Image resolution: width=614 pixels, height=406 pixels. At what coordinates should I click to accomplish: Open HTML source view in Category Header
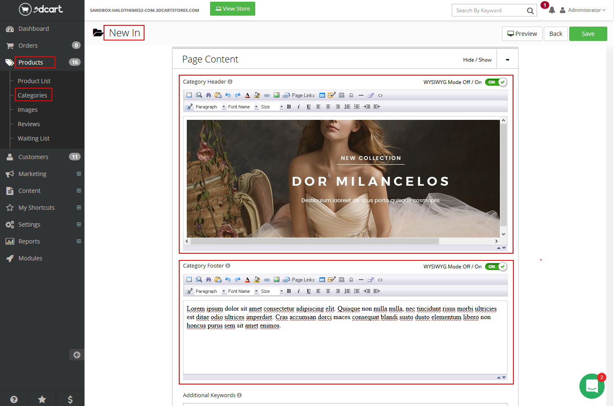(x=380, y=95)
